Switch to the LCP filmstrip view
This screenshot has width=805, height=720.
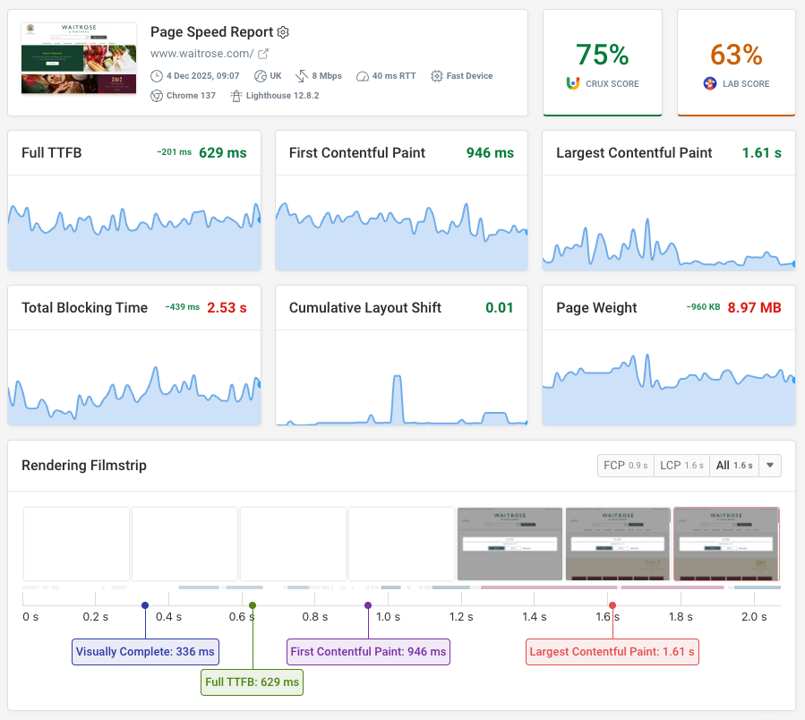(681, 465)
